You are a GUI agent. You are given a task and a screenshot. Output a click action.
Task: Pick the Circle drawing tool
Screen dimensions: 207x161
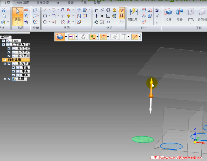pyautogui.click(x=45, y=22)
